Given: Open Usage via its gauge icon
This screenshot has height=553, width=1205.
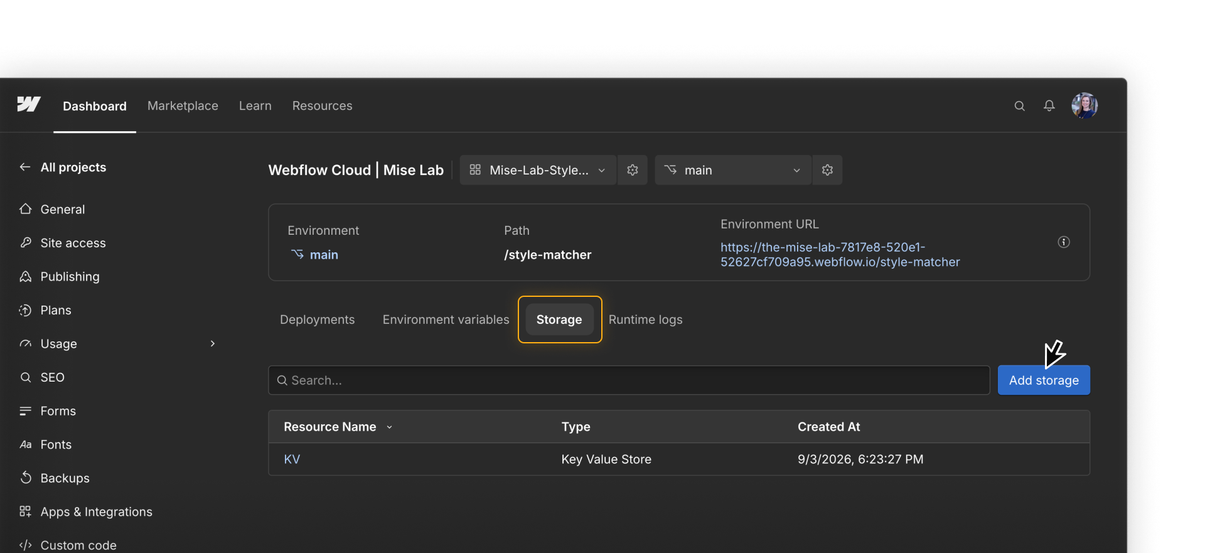Looking at the screenshot, I should pos(25,344).
